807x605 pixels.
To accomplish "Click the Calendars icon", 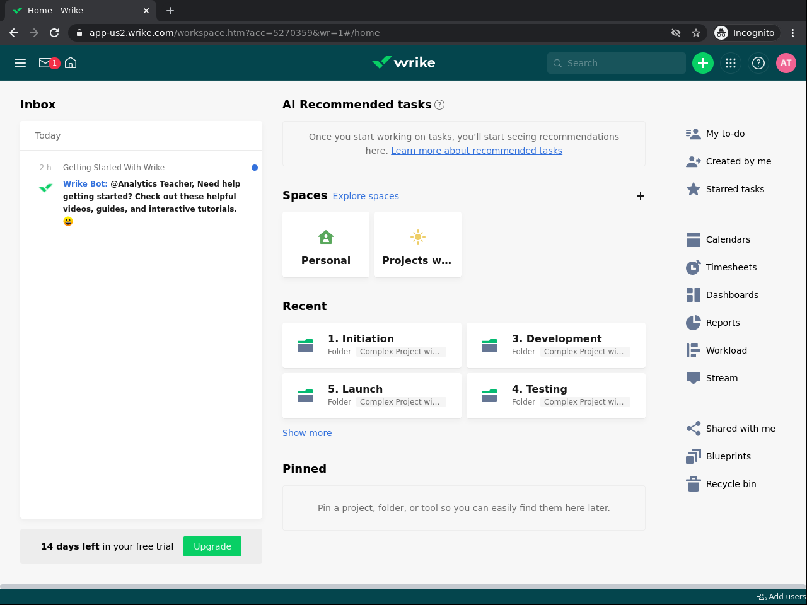I will point(694,239).
